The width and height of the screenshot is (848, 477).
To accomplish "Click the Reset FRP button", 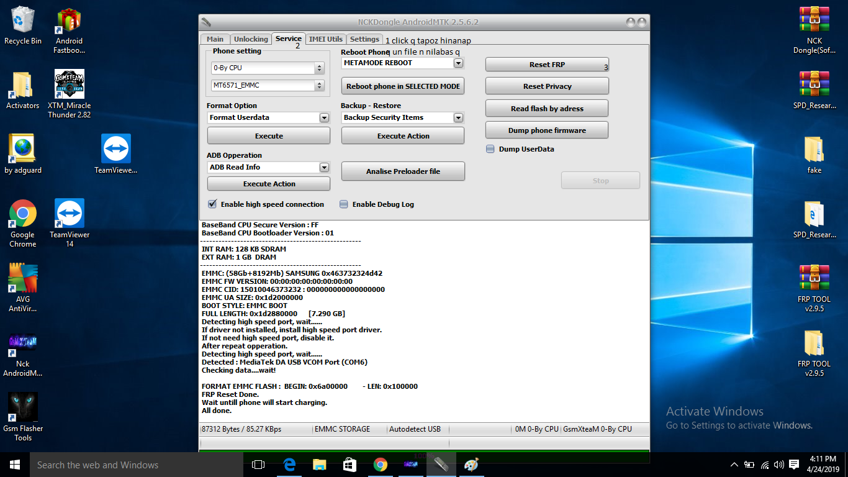I will (x=547, y=65).
